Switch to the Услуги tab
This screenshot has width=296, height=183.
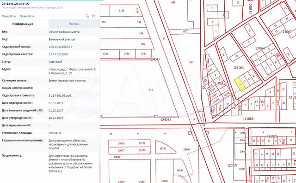point(74,24)
